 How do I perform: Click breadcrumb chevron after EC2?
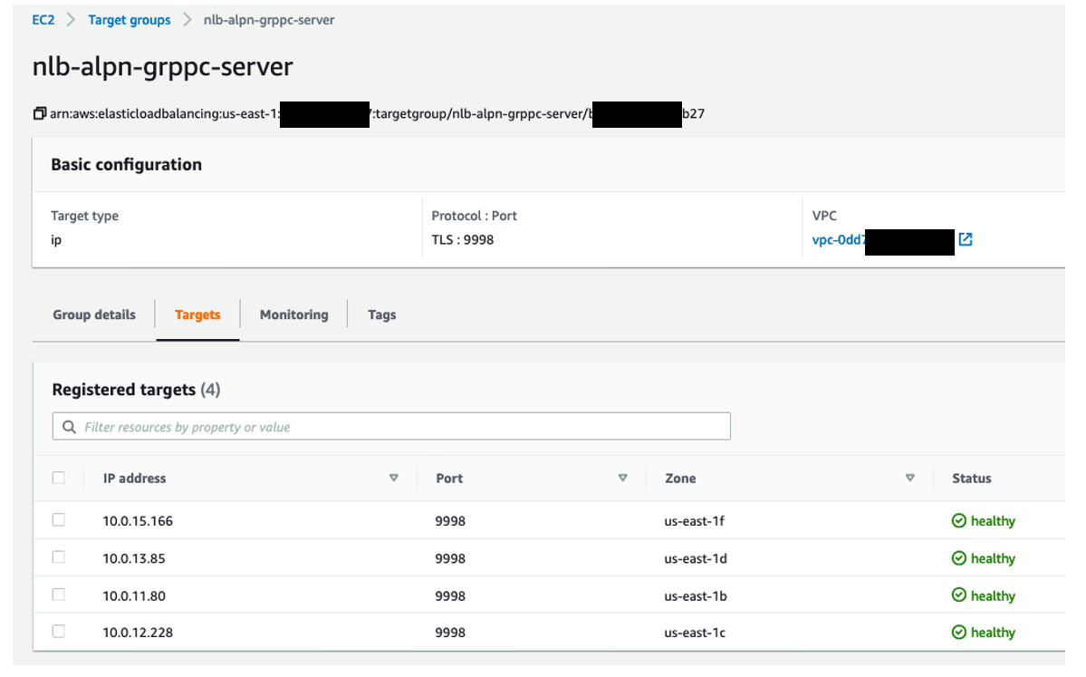click(71, 20)
